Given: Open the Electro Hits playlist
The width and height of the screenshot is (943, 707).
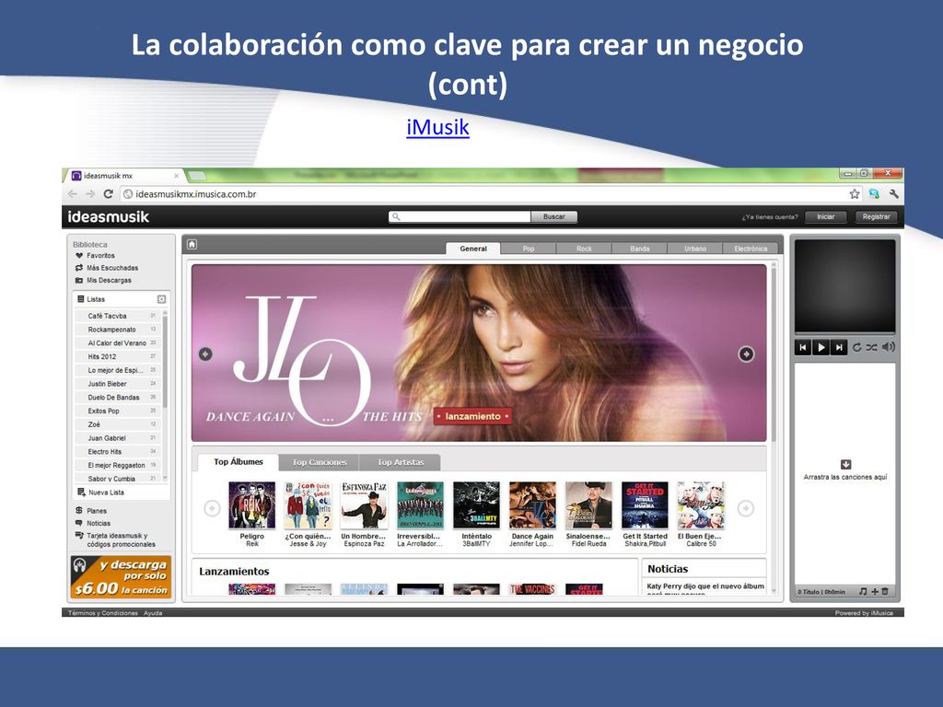Looking at the screenshot, I should tap(117, 451).
